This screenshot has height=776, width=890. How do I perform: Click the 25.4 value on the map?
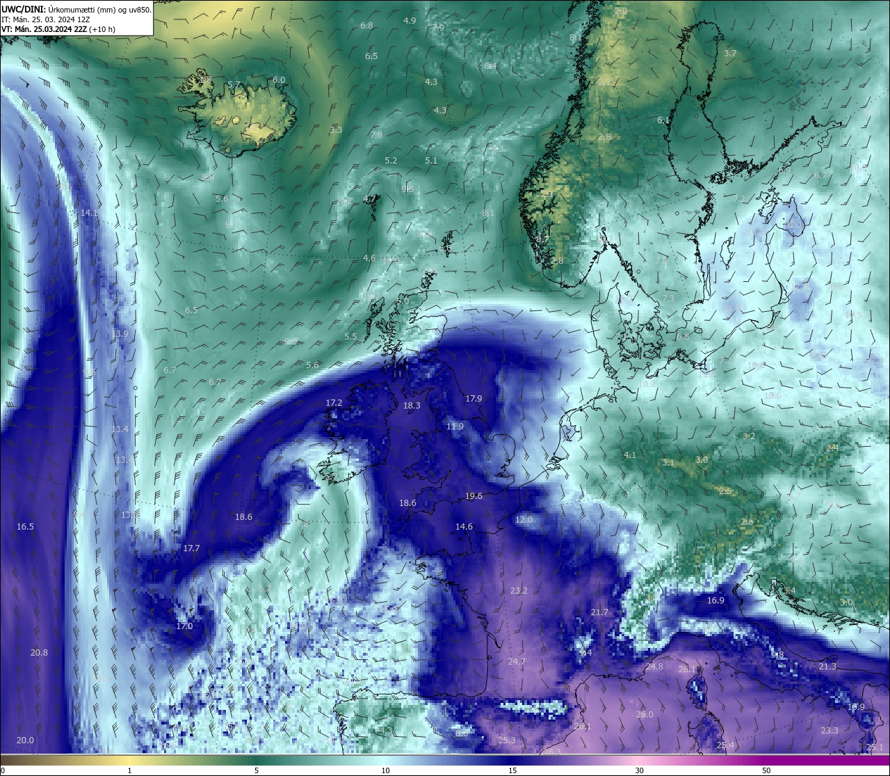725,745
